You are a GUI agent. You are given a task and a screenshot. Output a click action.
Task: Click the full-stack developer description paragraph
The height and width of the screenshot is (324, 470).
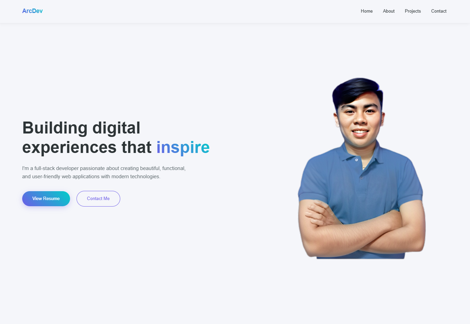point(104,172)
